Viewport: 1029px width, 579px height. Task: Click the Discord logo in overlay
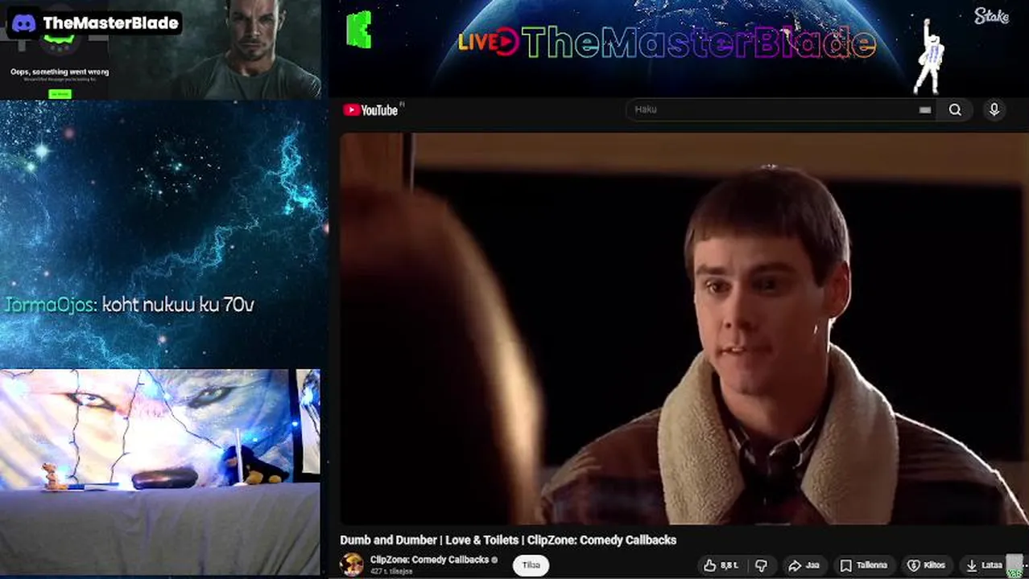pos(24,23)
